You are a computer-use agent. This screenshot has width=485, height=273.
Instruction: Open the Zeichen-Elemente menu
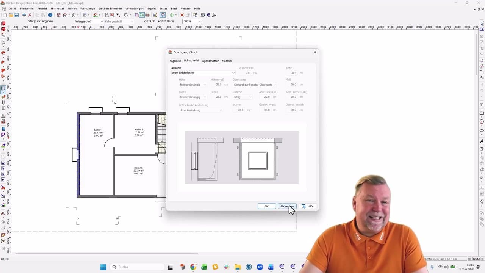[110, 8]
